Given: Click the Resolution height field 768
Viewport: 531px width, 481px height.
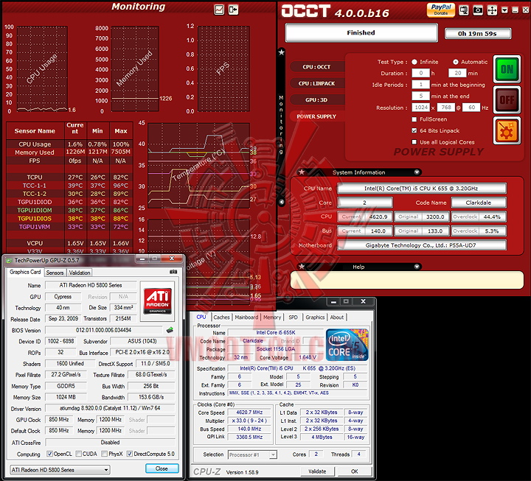Looking at the screenshot, I should pos(446,108).
